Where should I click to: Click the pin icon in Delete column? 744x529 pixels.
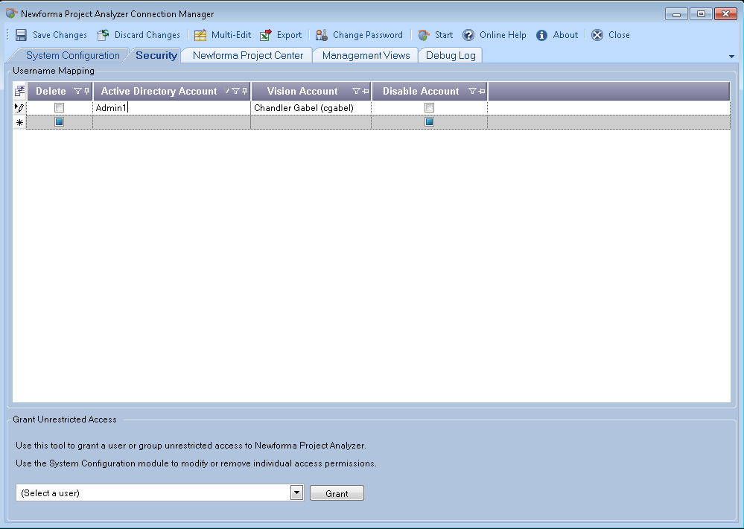[x=87, y=91]
